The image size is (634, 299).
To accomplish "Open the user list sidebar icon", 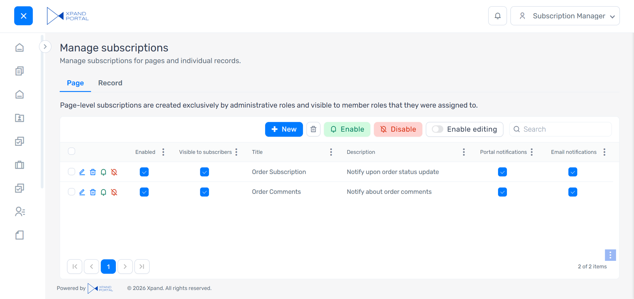I will tap(20, 212).
